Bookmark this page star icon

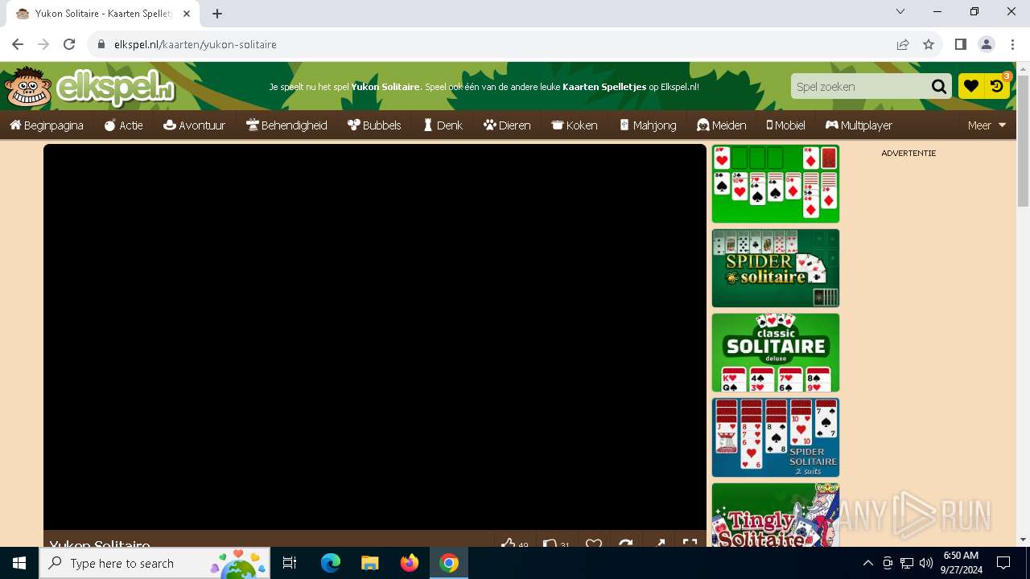(x=929, y=44)
